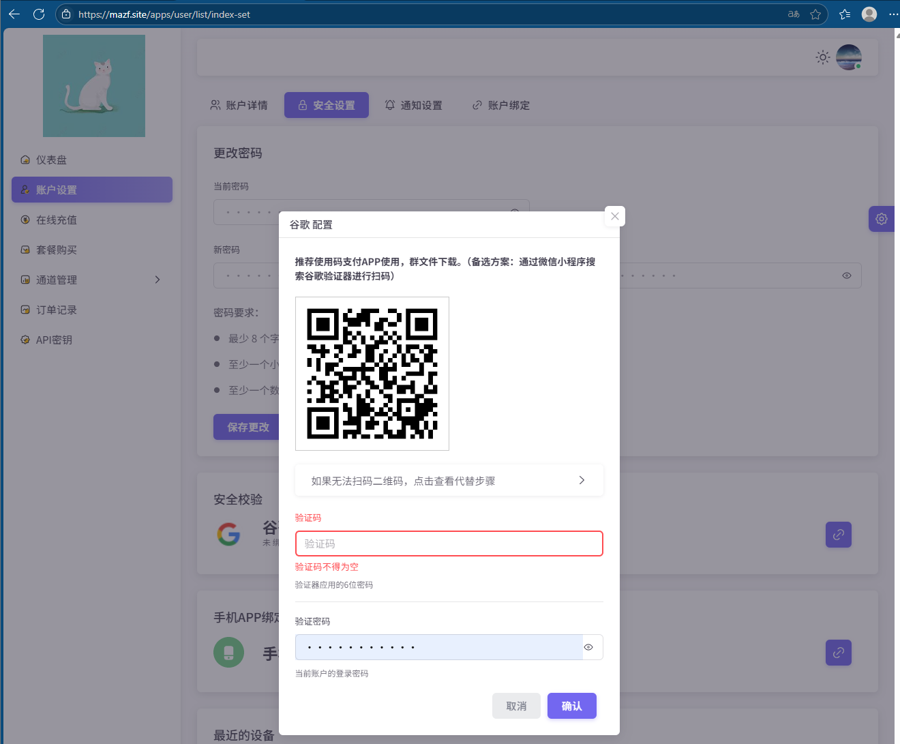
Task: Click the QR code image
Action: 372,374
